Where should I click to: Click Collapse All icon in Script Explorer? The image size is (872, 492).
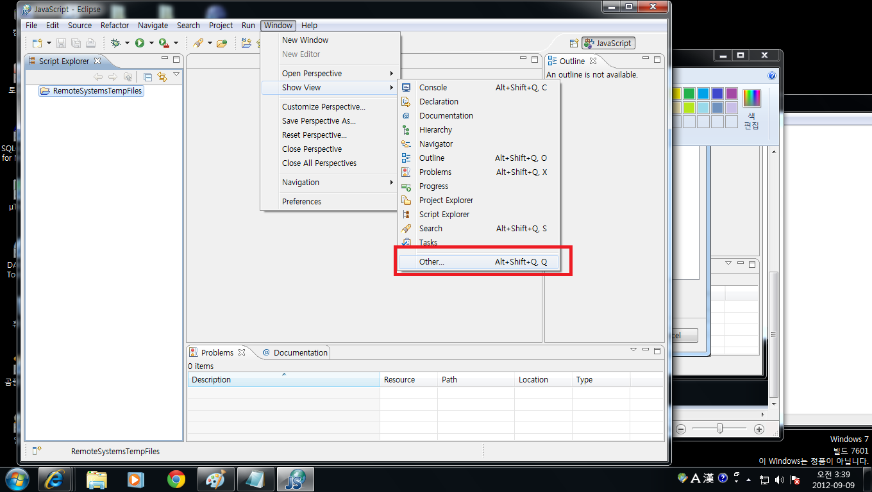coord(148,77)
